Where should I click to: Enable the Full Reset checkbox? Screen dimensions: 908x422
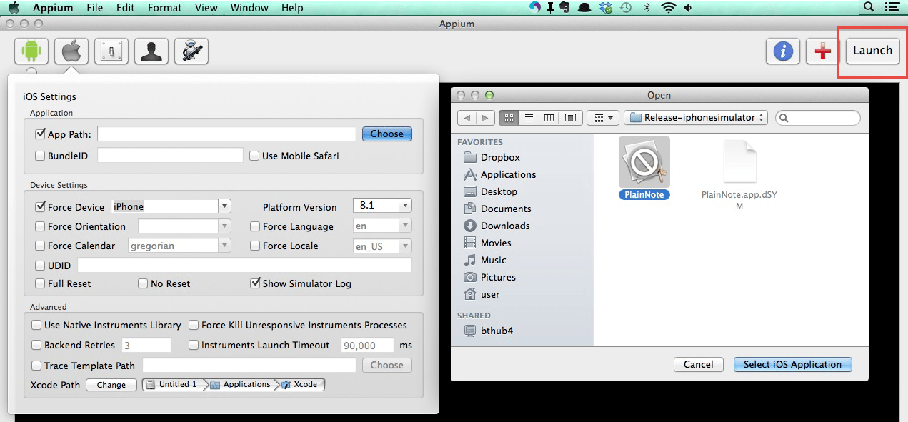tap(40, 283)
